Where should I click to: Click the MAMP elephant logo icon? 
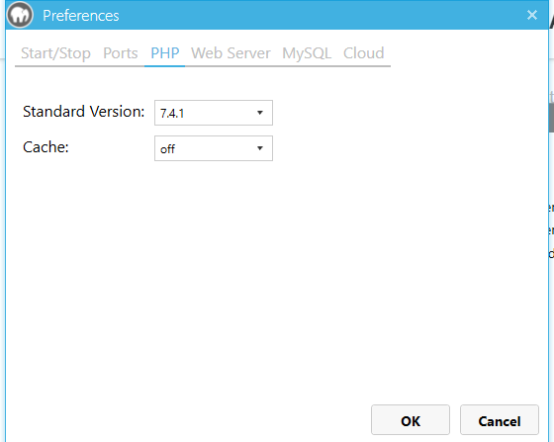point(20,15)
